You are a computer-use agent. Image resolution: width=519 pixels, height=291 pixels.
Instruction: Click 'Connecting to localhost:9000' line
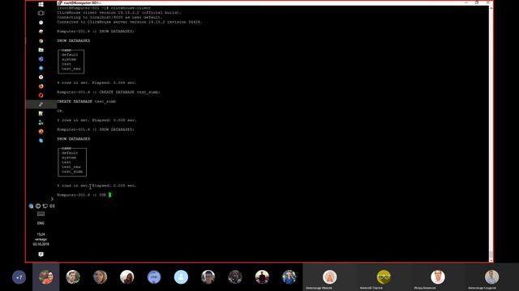coord(109,17)
